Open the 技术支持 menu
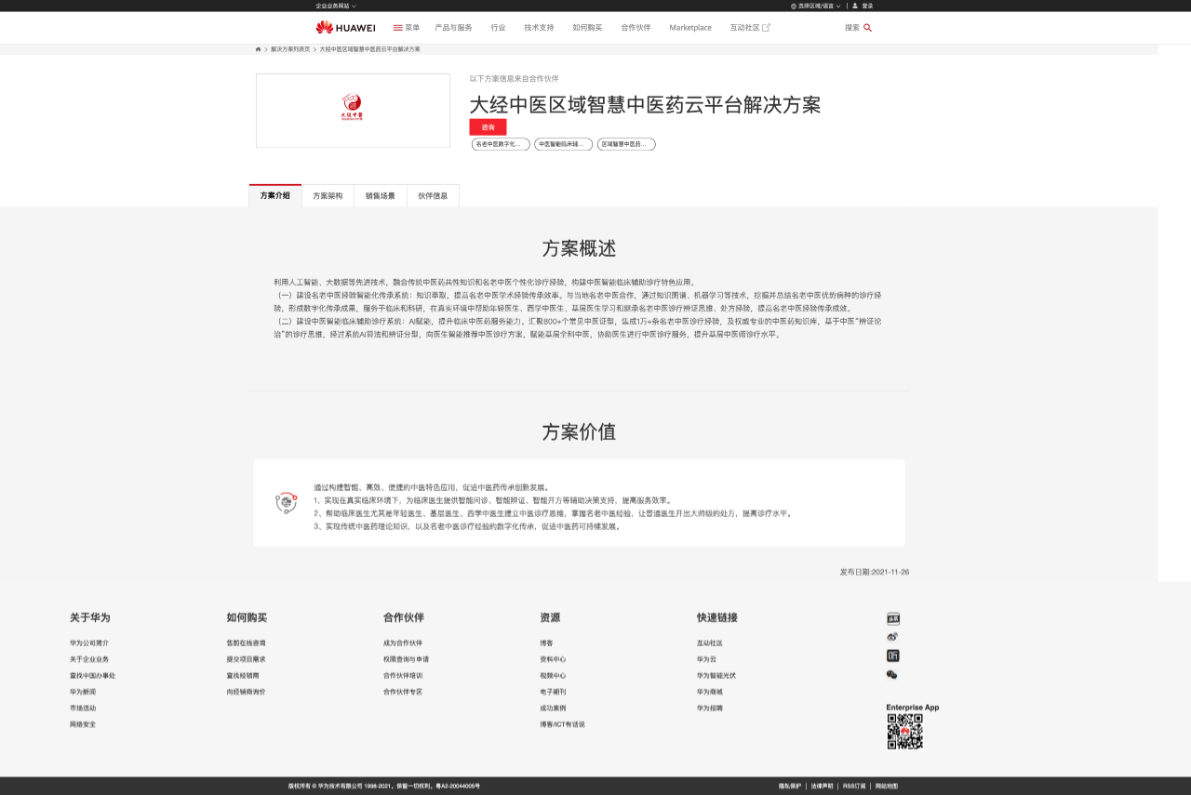1191x795 pixels. [539, 28]
